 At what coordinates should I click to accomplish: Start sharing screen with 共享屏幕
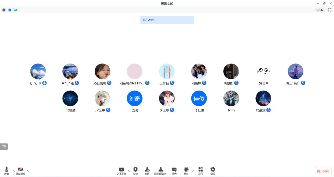(122, 171)
